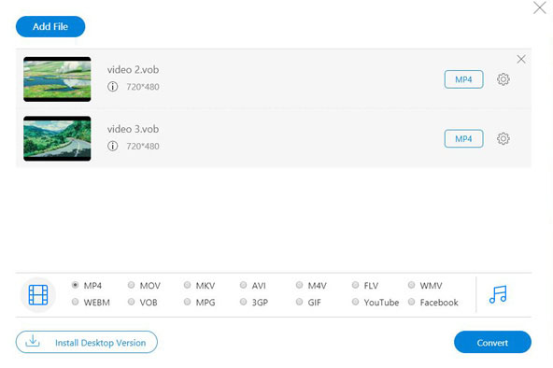The height and width of the screenshot is (368, 553).
Task: Select the video 3.vob thumbnail
Action: [x=57, y=138]
